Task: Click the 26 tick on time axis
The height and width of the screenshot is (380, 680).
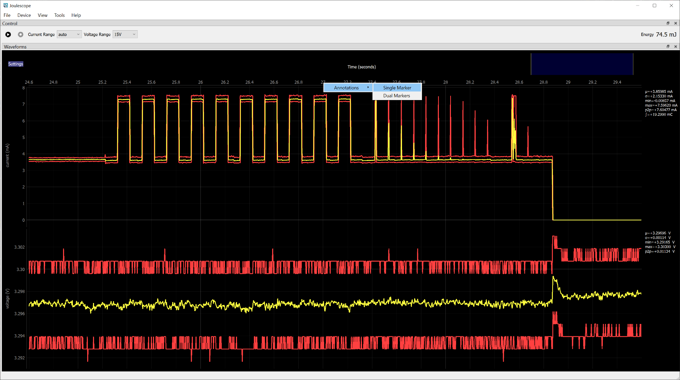Action: pyautogui.click(x=200, y=82)
